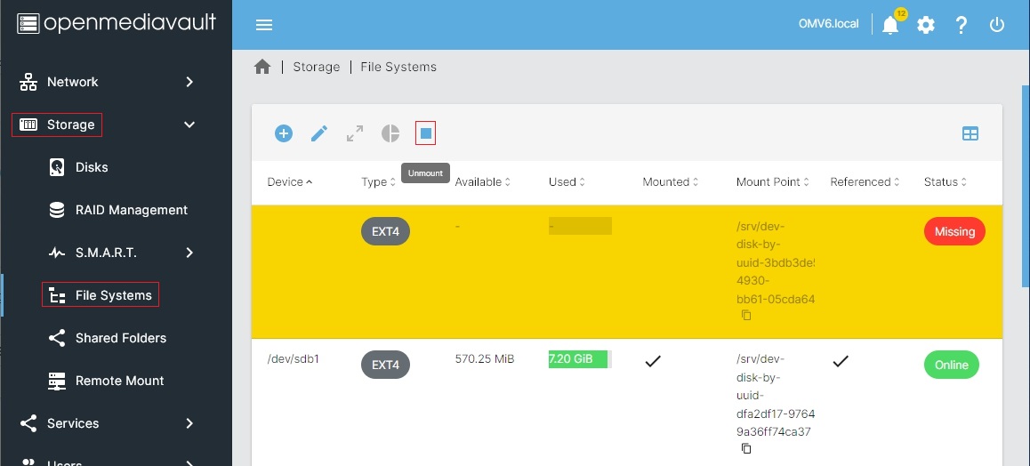1030x466 pixels.
Task: Open the settings gear in header
Action: [x=926, y=25]
